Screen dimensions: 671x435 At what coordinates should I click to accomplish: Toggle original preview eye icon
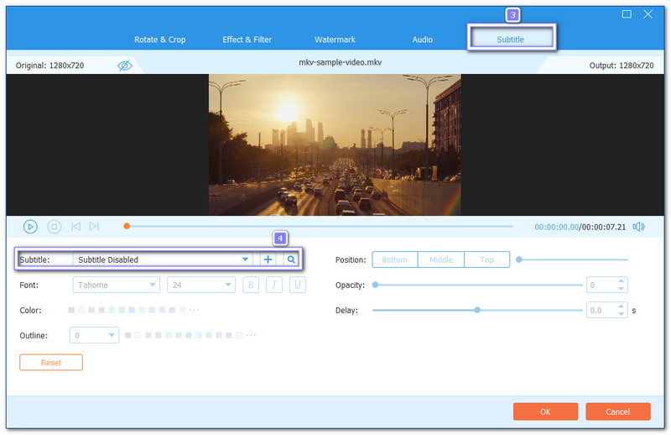[125, 66]
